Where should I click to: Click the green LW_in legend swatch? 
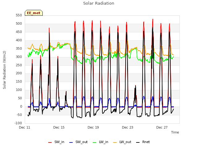[95, 142]
